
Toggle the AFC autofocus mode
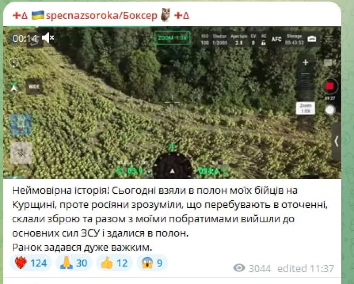pyautogui.click(x=276, y=39)
